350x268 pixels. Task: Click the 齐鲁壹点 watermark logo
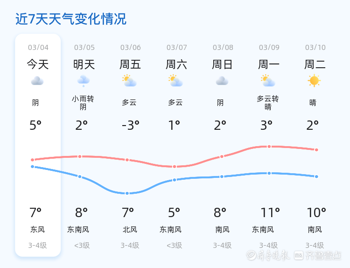324,255
